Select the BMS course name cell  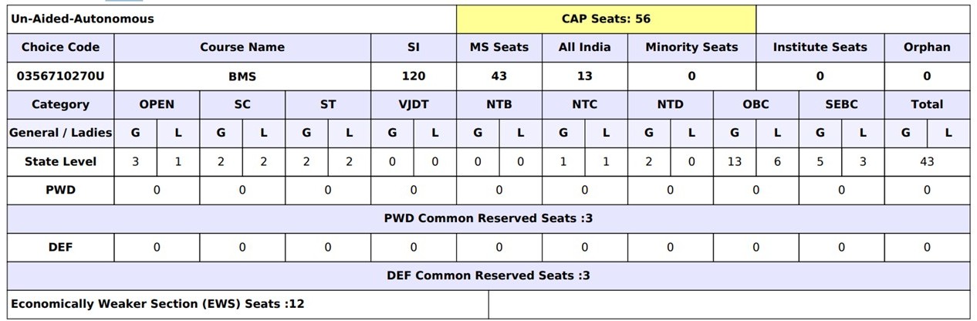click(242, 76)
